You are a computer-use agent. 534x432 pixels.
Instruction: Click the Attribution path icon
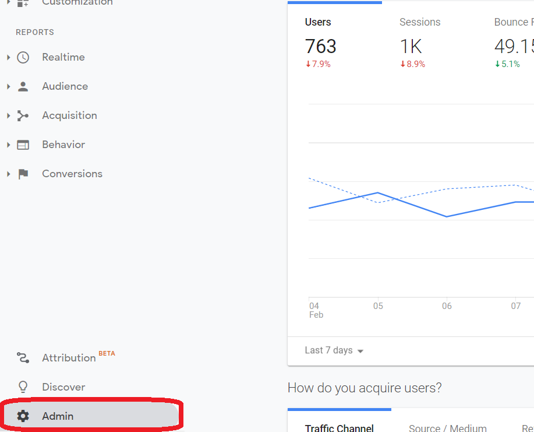pyautogui.click(x=23, y=358)
